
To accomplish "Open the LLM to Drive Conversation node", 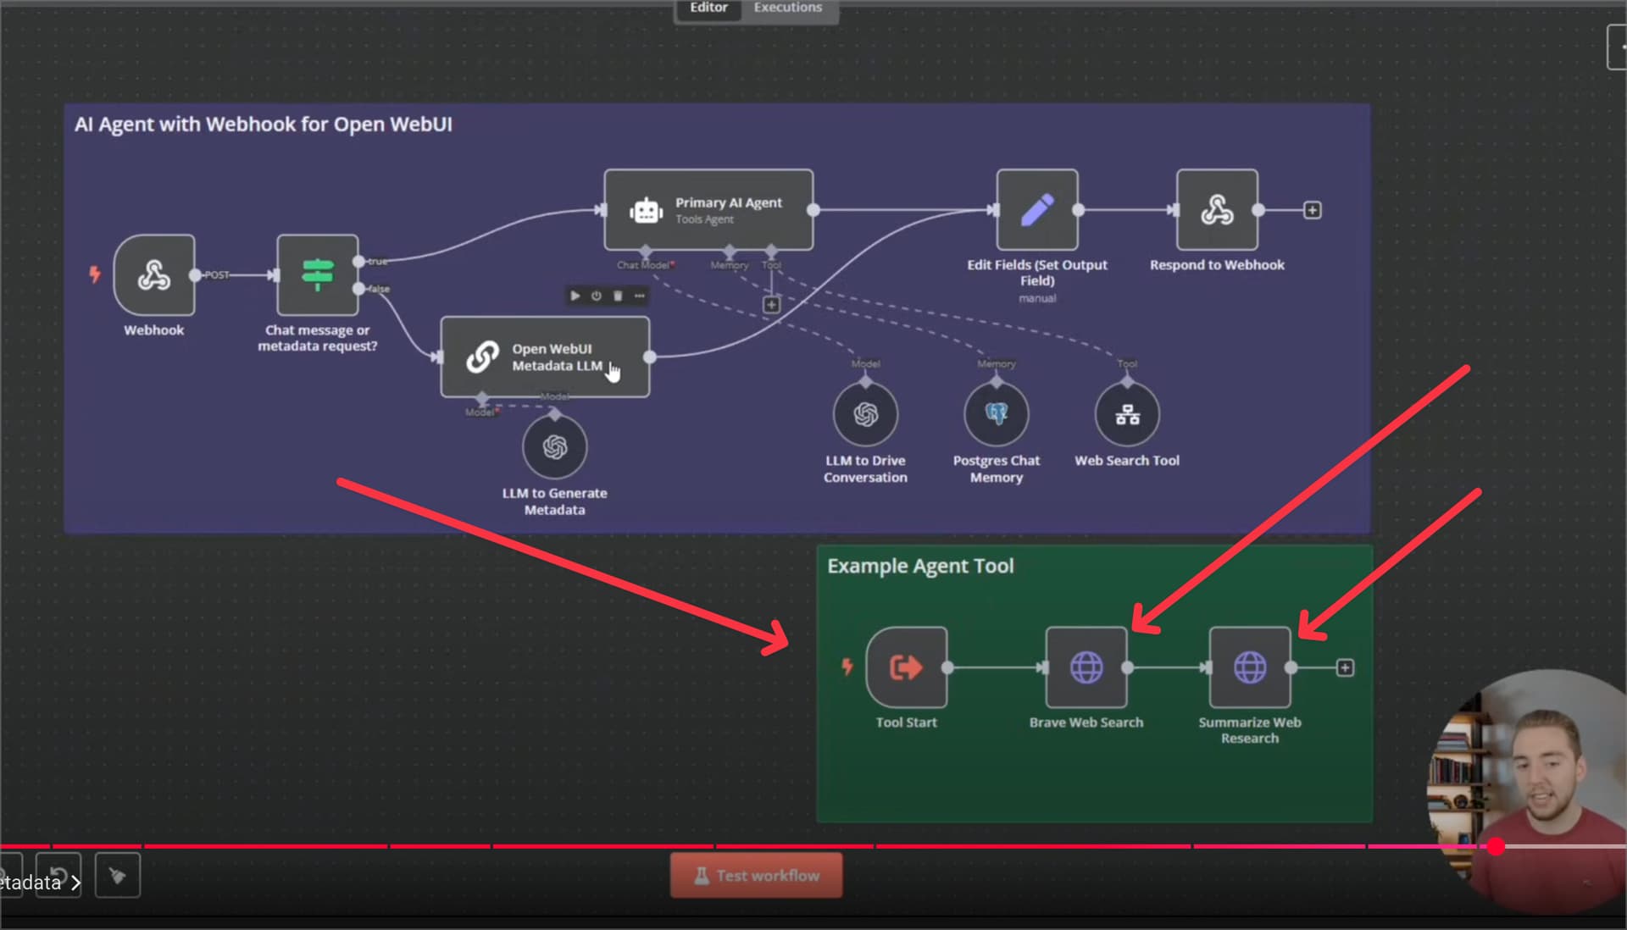I will coord(865,414).
